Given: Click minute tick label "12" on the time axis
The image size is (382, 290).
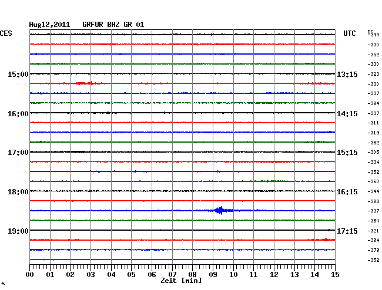Looking at the screenshot, I should (x=274, y=275).
